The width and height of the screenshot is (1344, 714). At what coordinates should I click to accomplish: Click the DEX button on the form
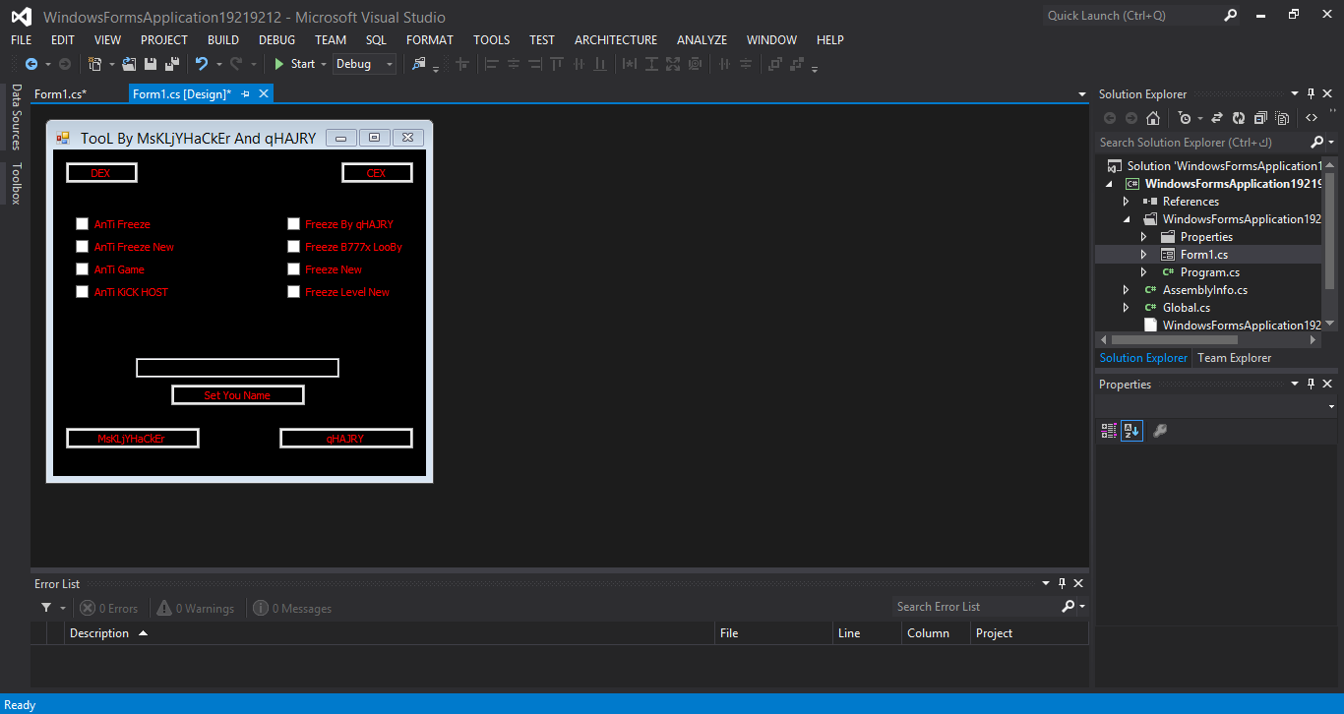pos(101,173)
